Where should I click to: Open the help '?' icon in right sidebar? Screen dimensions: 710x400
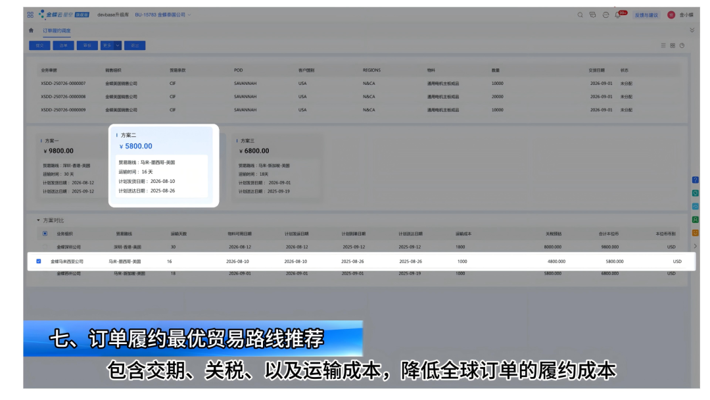[696, 180]
